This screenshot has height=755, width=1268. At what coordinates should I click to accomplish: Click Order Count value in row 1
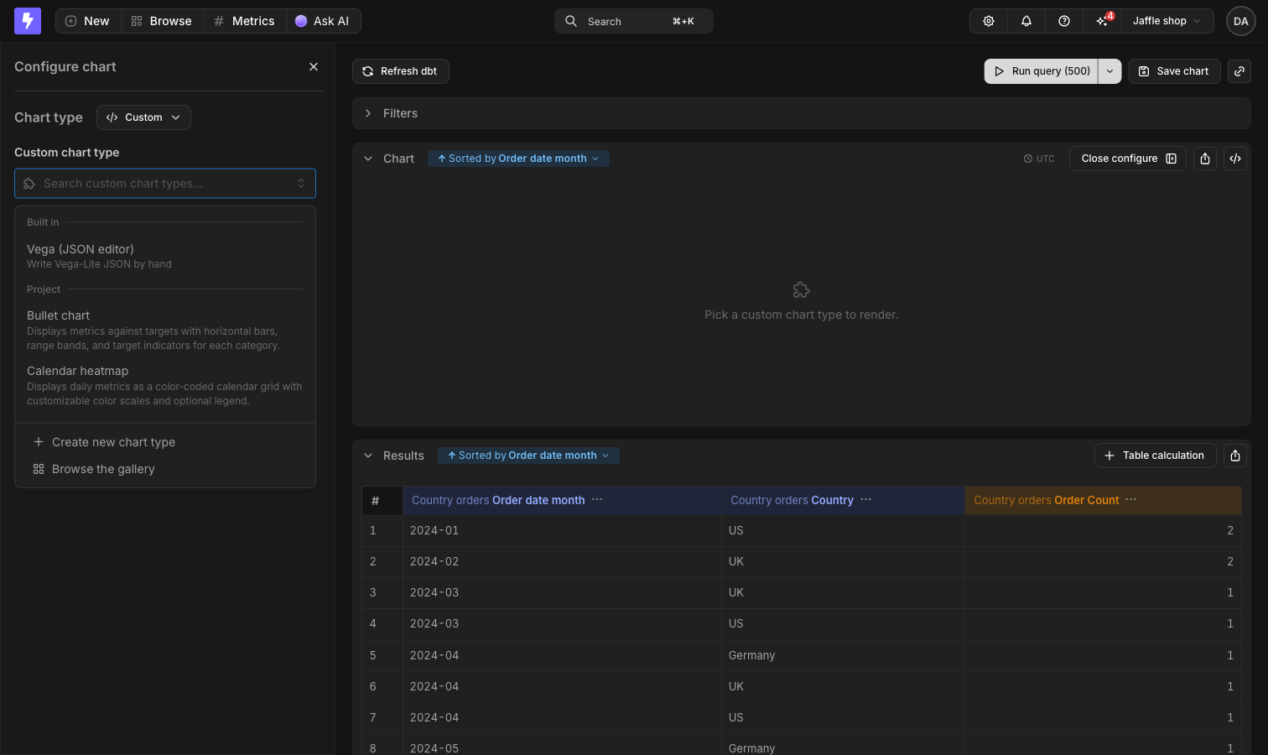[1103, 530]
